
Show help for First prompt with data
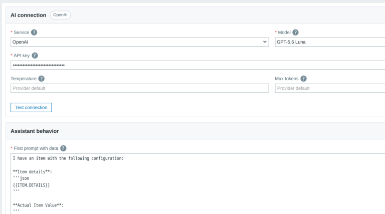click(63, 148)
